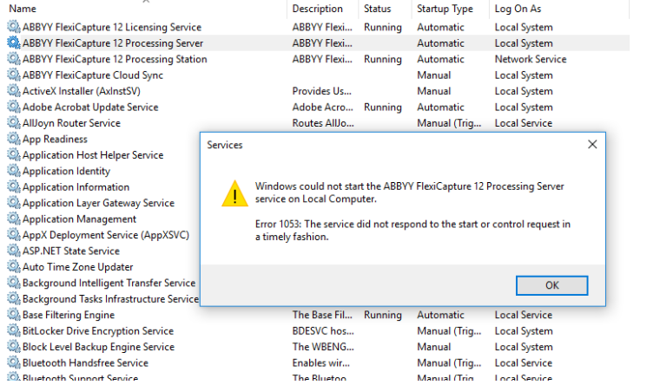Screen dimensions: 660x385
Task: Click the Base Filtering Engine service icon
Action: tap(14, 315)
